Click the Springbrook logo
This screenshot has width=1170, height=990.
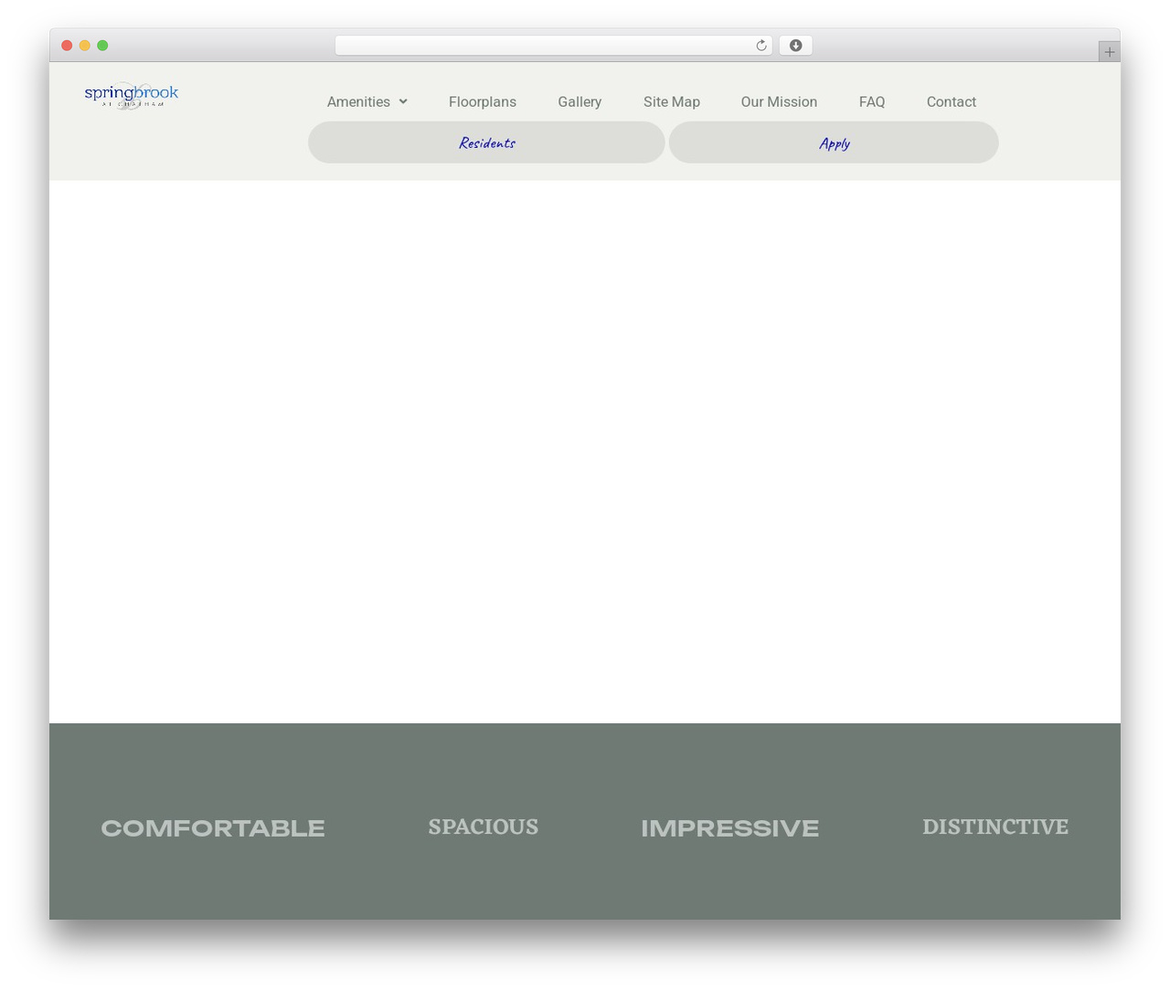(x=132, y=96)
